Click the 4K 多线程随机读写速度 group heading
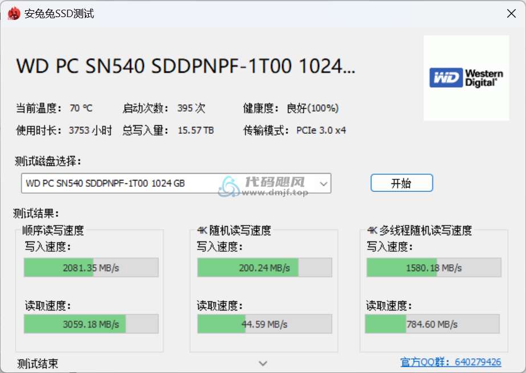This screenshot has height=373, width=526. (x=419, y=230)
